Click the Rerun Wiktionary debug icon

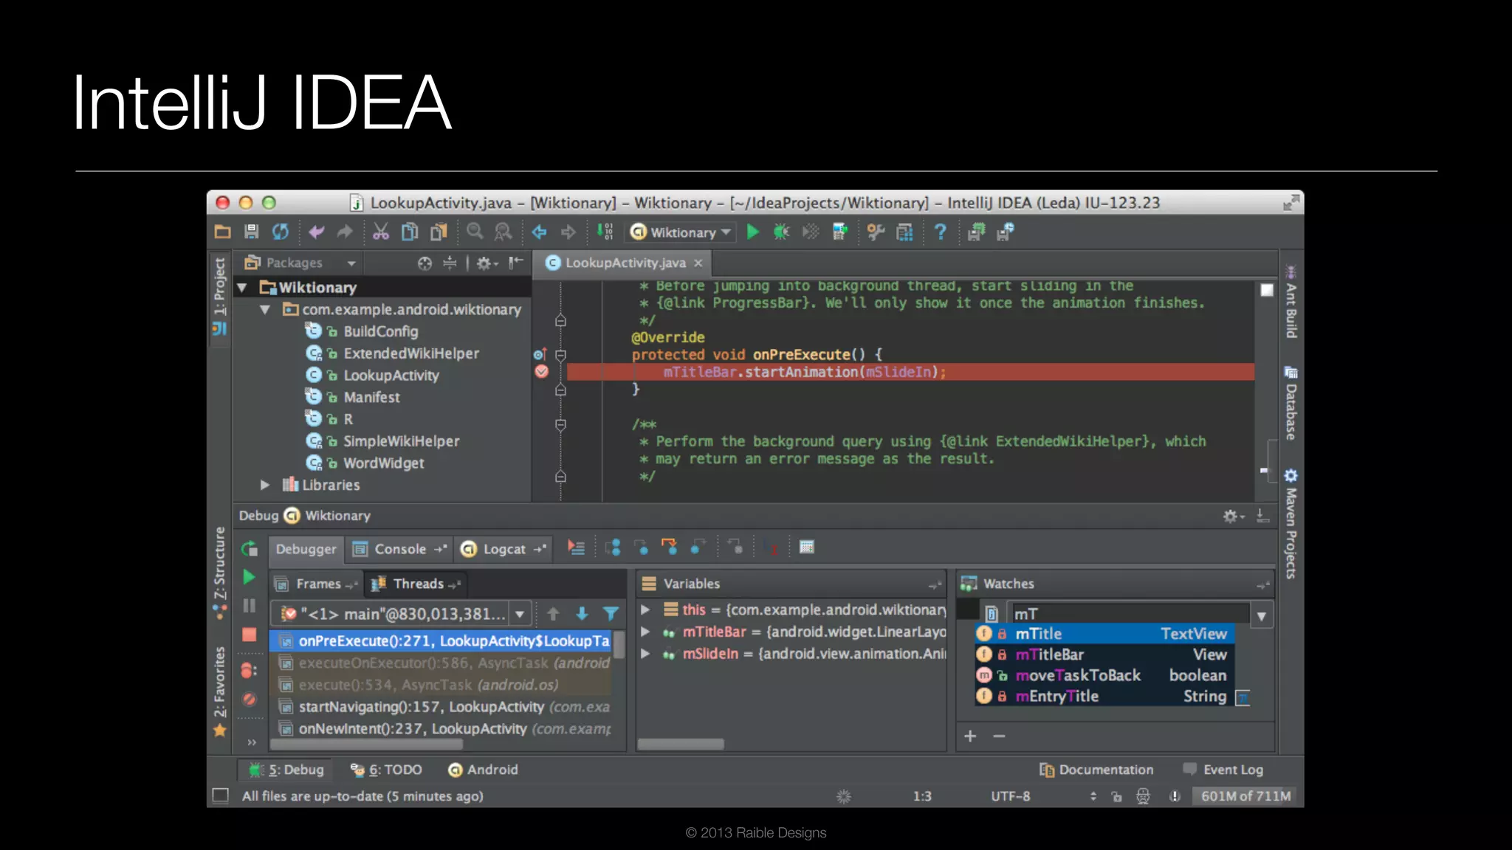tap(250, 549)
